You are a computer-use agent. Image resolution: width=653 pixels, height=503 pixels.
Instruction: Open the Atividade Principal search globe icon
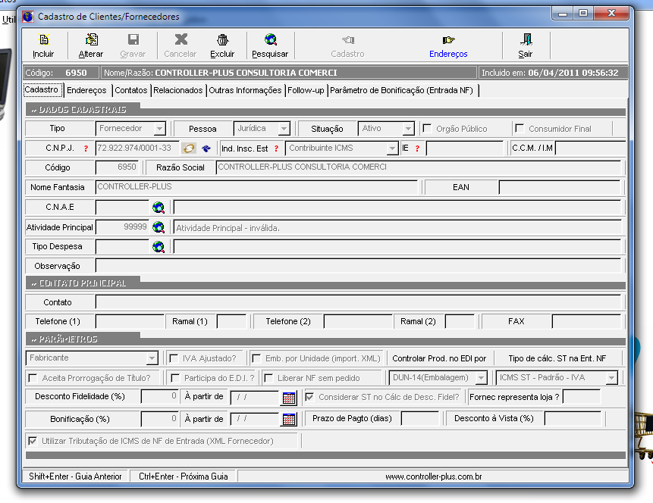click(159, 227)
